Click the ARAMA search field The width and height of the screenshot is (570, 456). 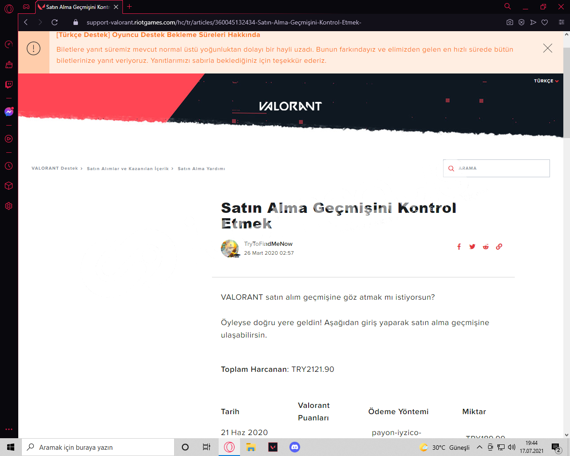497,168
